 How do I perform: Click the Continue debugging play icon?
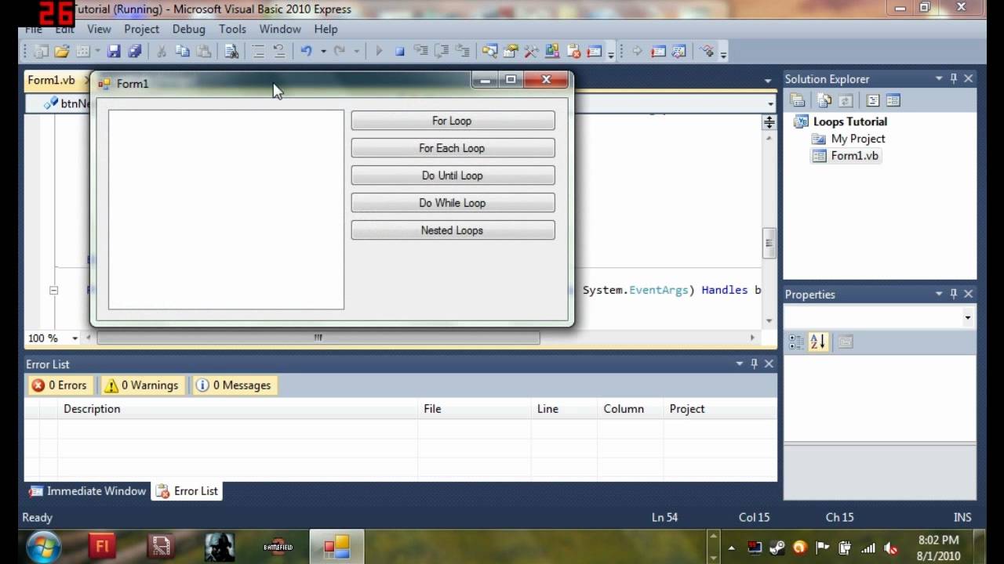click(x=379, y=51)
